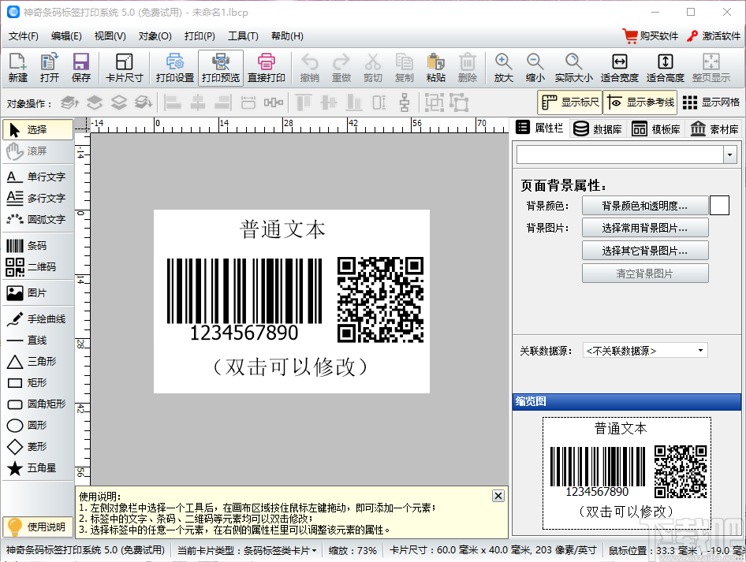Open 卡片尺寸 card size settings
Screen dimensions: 746x562
(x=124, y=68)
